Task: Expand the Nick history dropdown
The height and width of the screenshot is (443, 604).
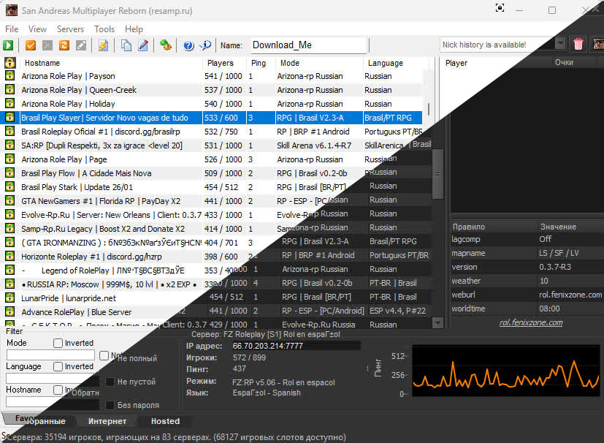Action: [560, 45]
